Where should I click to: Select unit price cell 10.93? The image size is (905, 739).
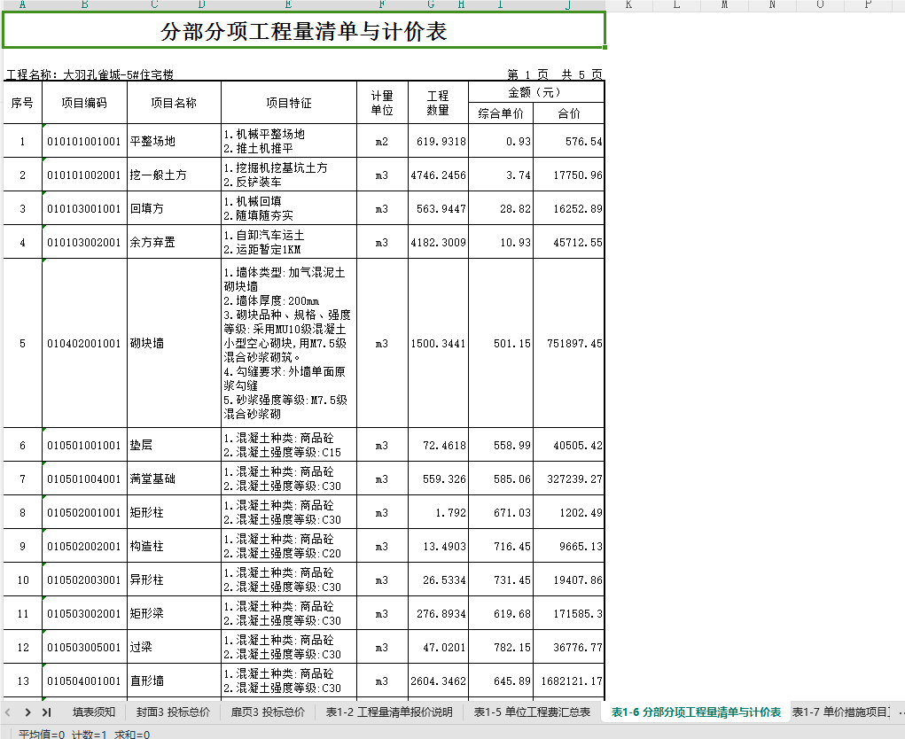point(501,242)
